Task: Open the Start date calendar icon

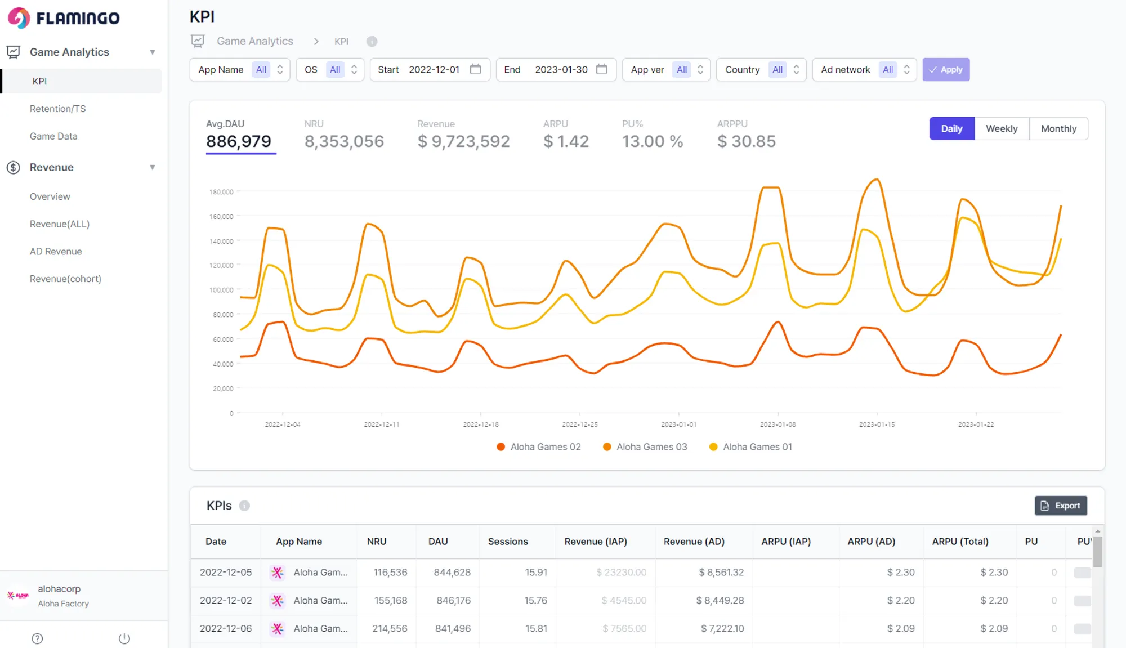Action: tap(475, 69)
